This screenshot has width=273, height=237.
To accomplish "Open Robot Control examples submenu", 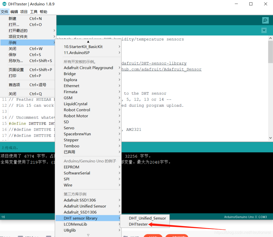I will (x=88, y=110).
